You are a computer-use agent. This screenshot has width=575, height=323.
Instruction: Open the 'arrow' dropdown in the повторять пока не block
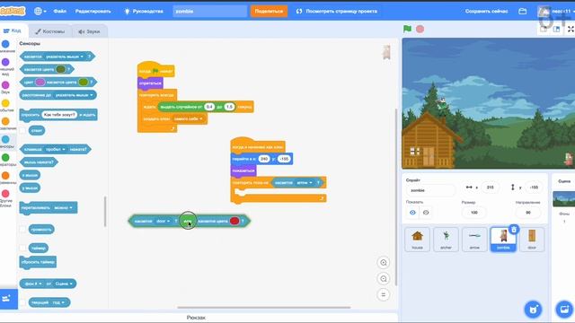(x=304, y=182)
